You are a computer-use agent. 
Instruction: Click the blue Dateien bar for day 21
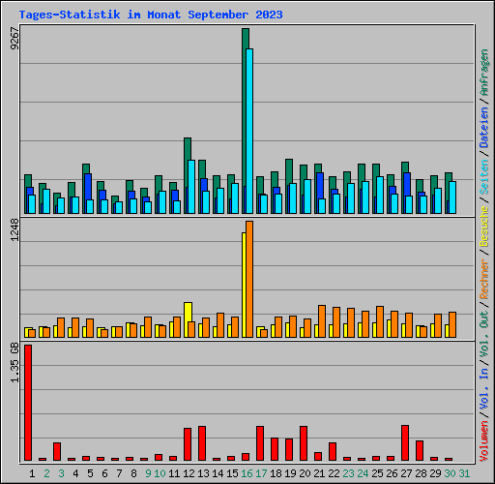pos(320,186)
